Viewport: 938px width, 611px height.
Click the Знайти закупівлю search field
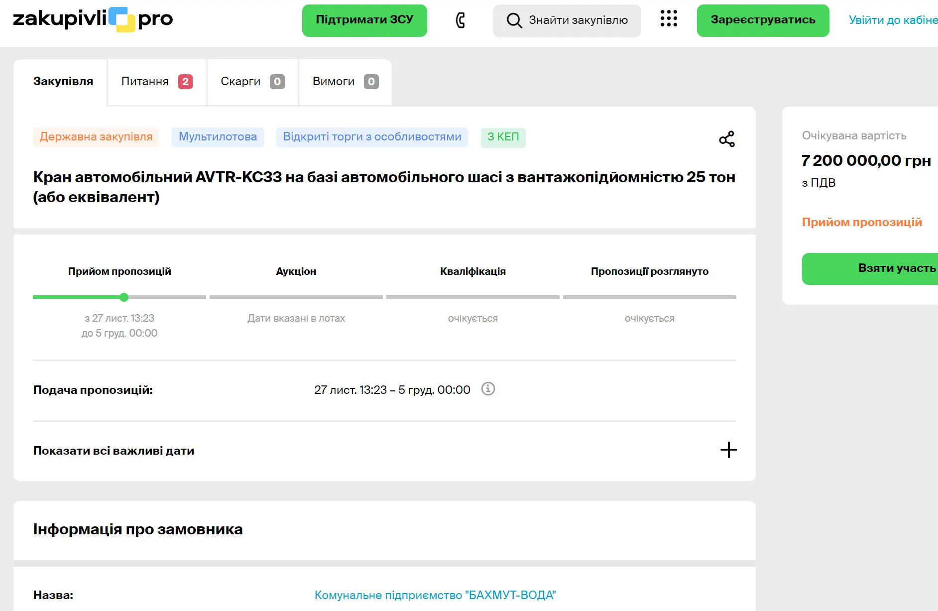pyautogui.click(x=578, y=20)
